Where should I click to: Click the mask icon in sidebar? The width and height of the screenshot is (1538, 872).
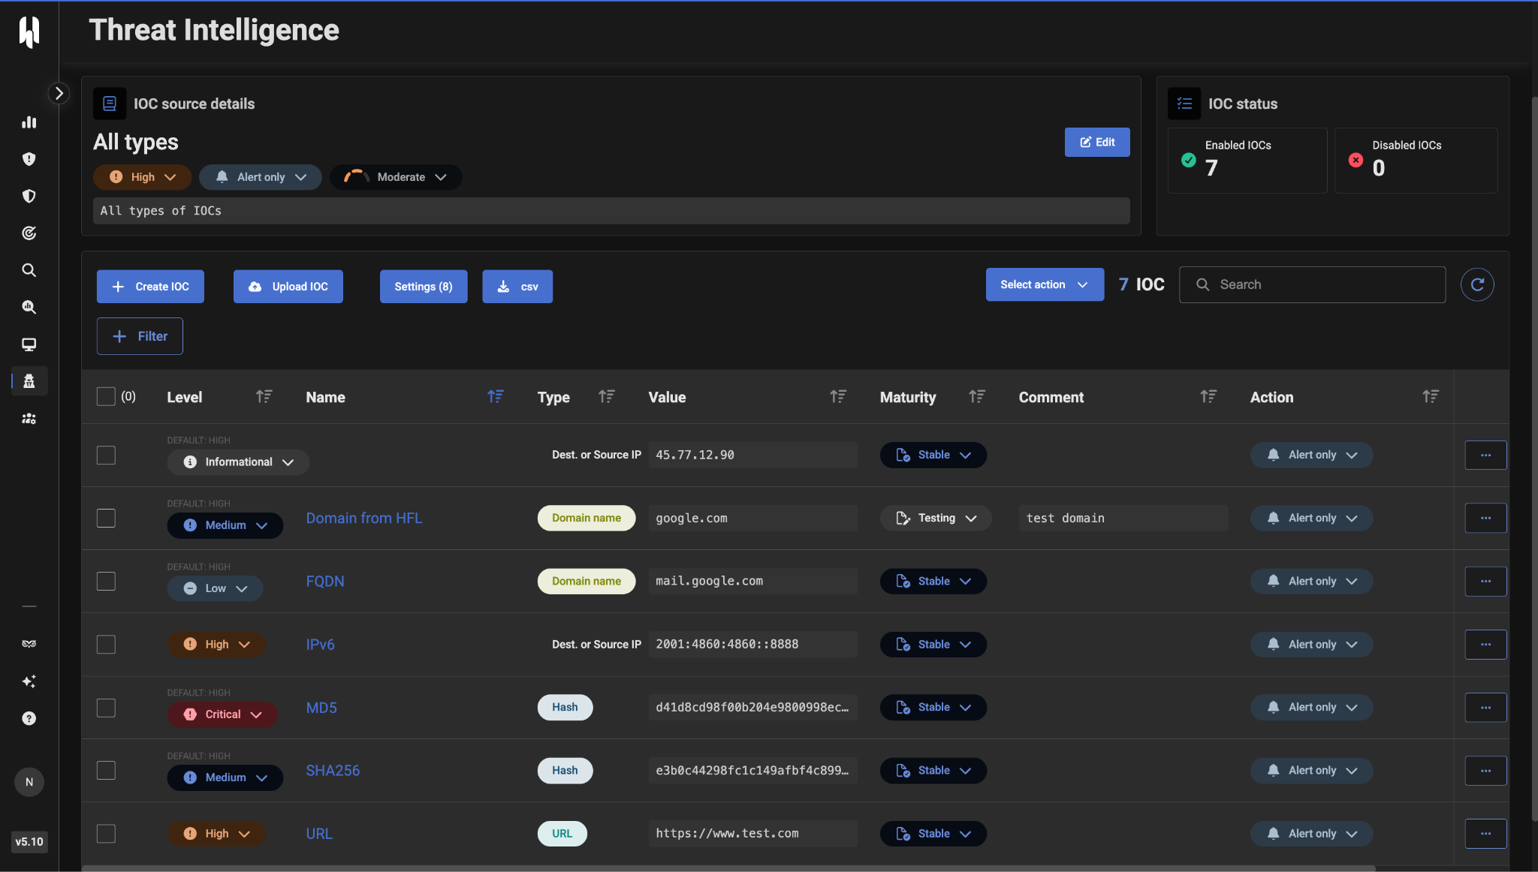pos(29,644)
